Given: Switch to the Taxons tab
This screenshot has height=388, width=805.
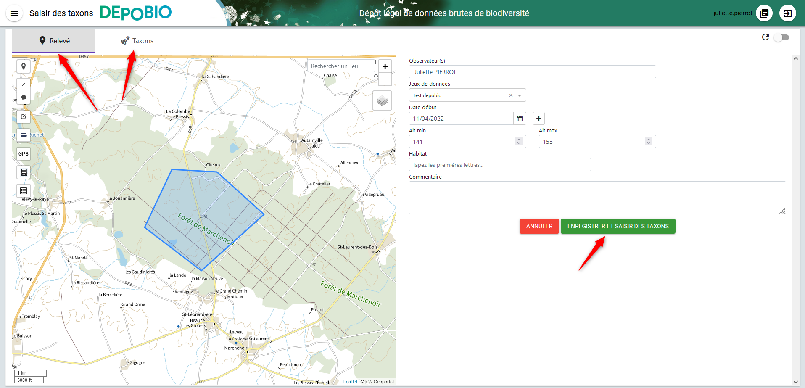Looking at the screenshot, I should (x=137, y=41).
